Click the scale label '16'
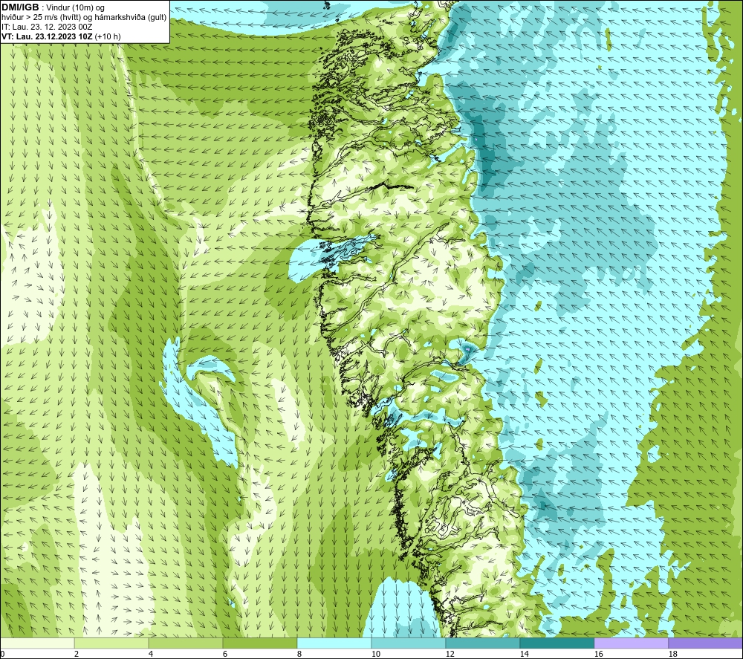Viewport: 743px width, 659px height. click(598, 655)
